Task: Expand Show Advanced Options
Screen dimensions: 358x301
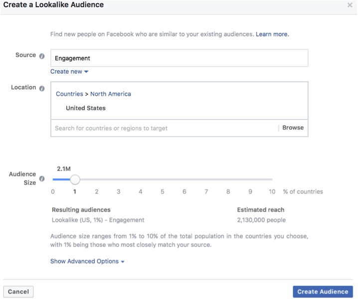Action: click(x=87, y=262)
